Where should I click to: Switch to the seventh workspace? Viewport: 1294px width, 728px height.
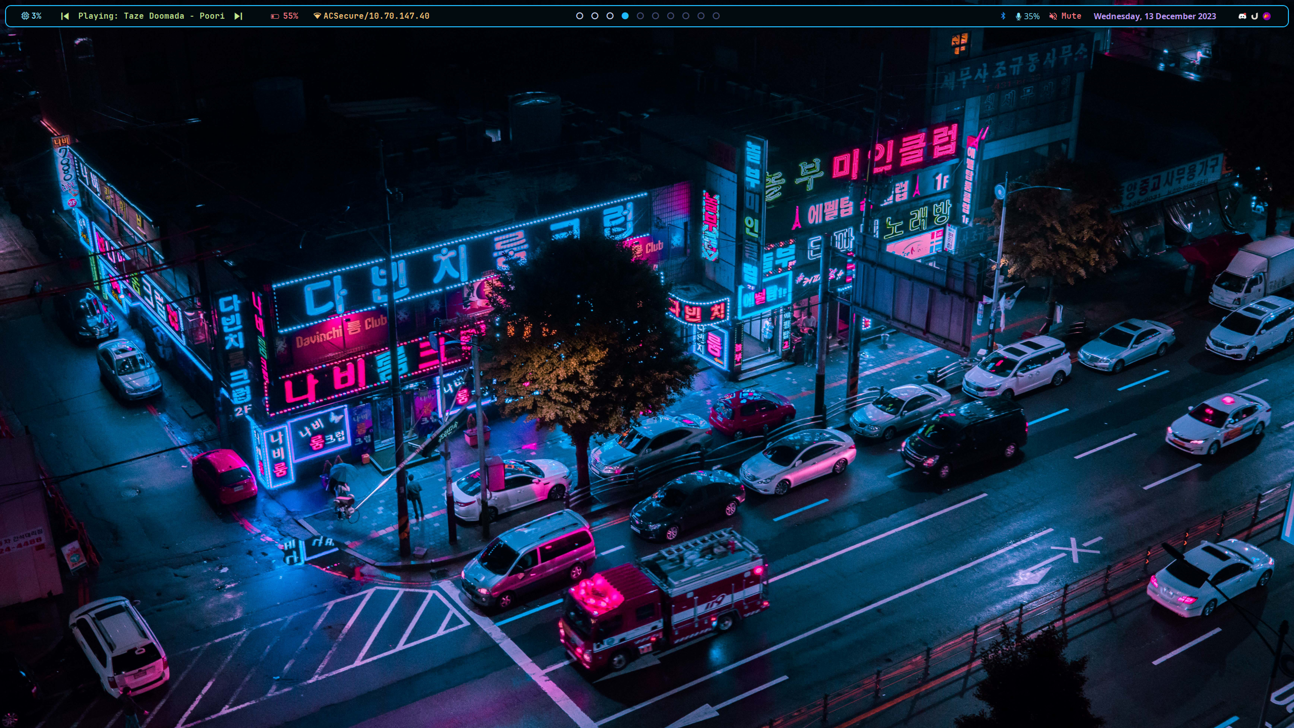tap(671, 16)
